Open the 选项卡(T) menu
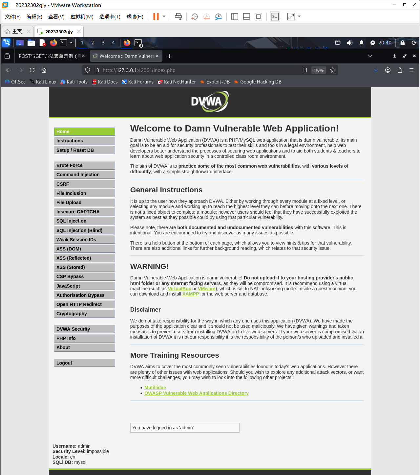The height and width of the screenshot is (475, 420). tap(110, 17)
